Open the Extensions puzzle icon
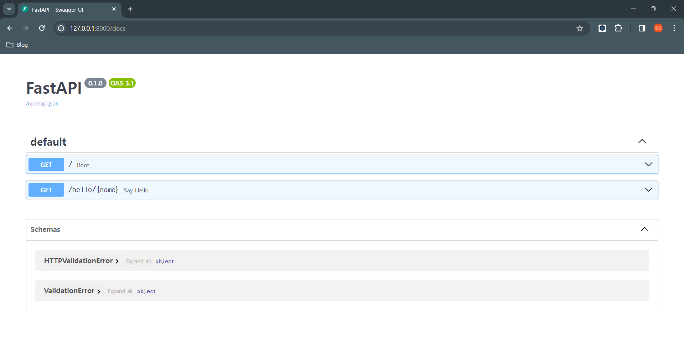 618,28
